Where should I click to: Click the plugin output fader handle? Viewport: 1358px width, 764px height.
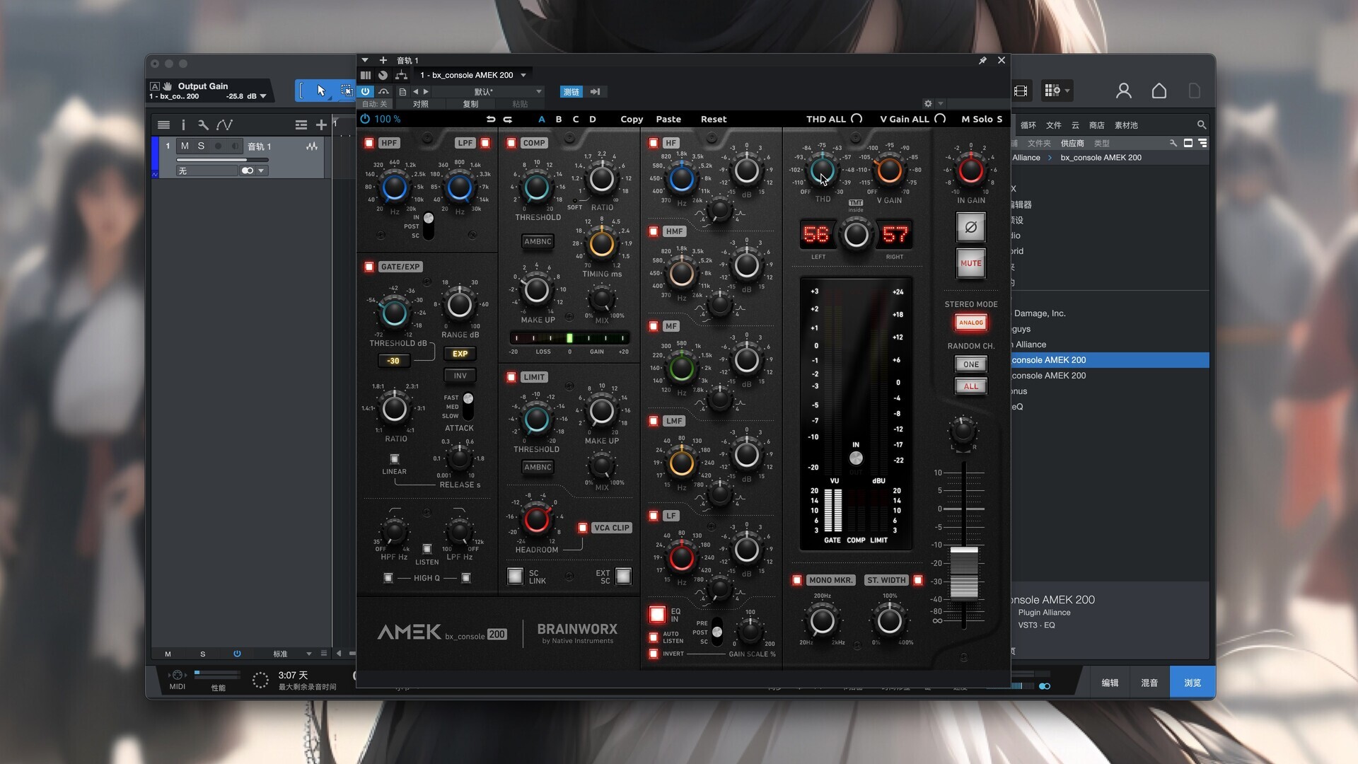click(963, 573)
